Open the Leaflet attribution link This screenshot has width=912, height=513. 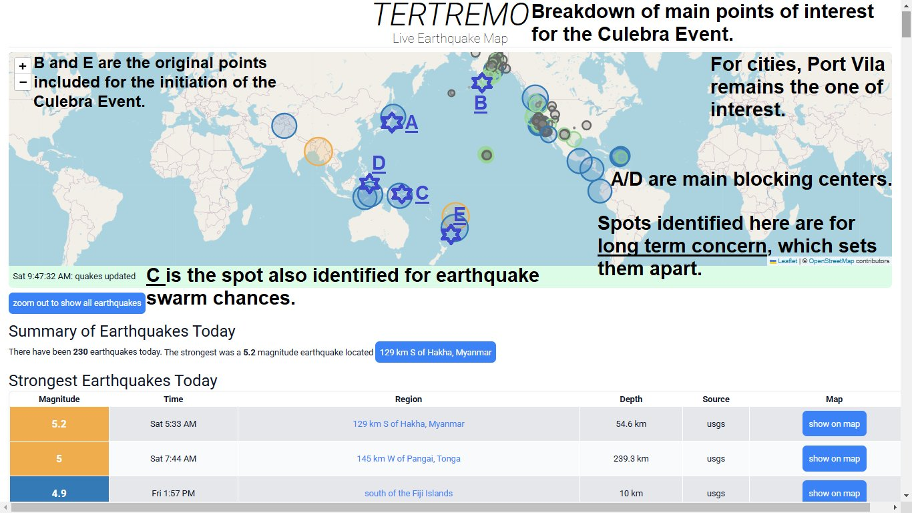787,261
